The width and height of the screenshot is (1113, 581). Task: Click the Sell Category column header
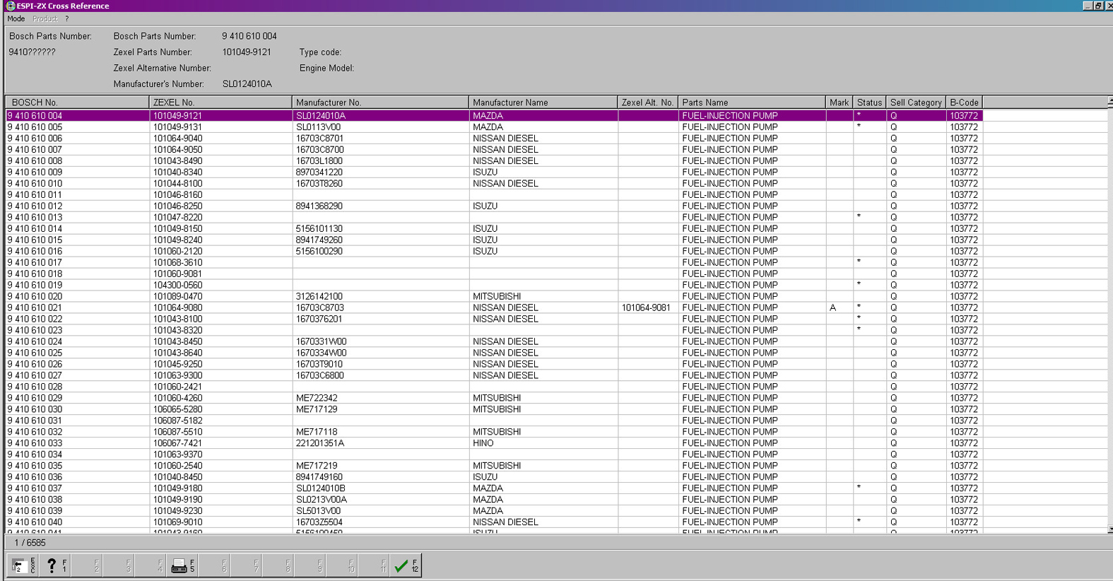click(x=915, y=102)
